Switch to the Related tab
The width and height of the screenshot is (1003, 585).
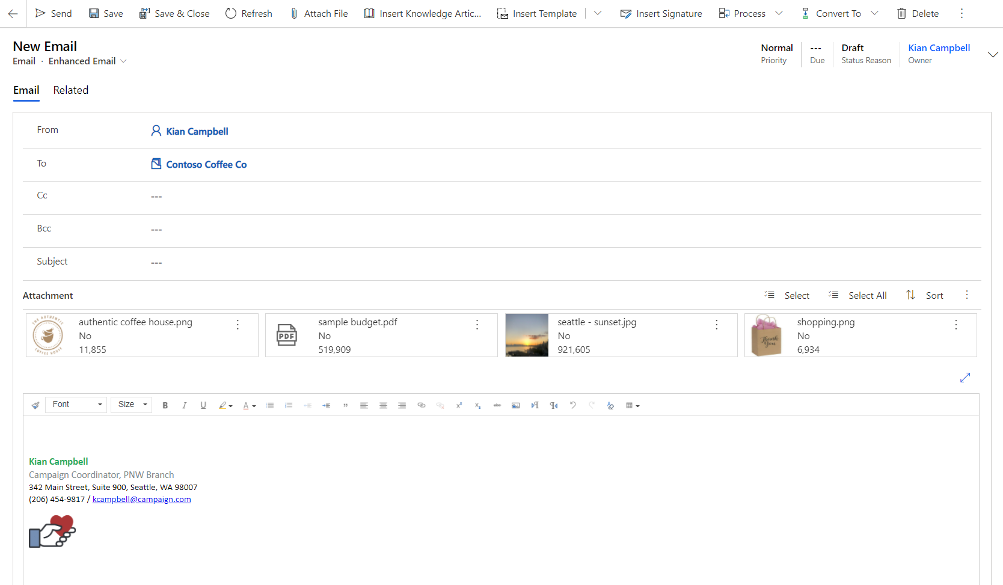(x=70, y=90)
